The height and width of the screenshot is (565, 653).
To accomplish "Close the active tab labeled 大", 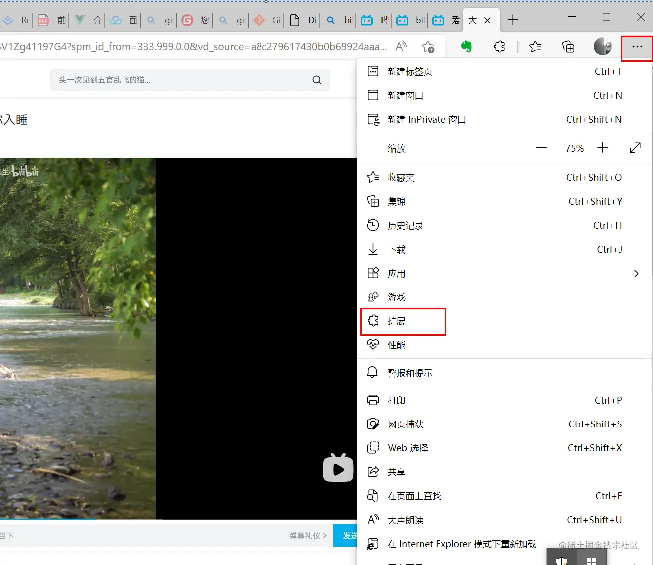I will [488, 20].
